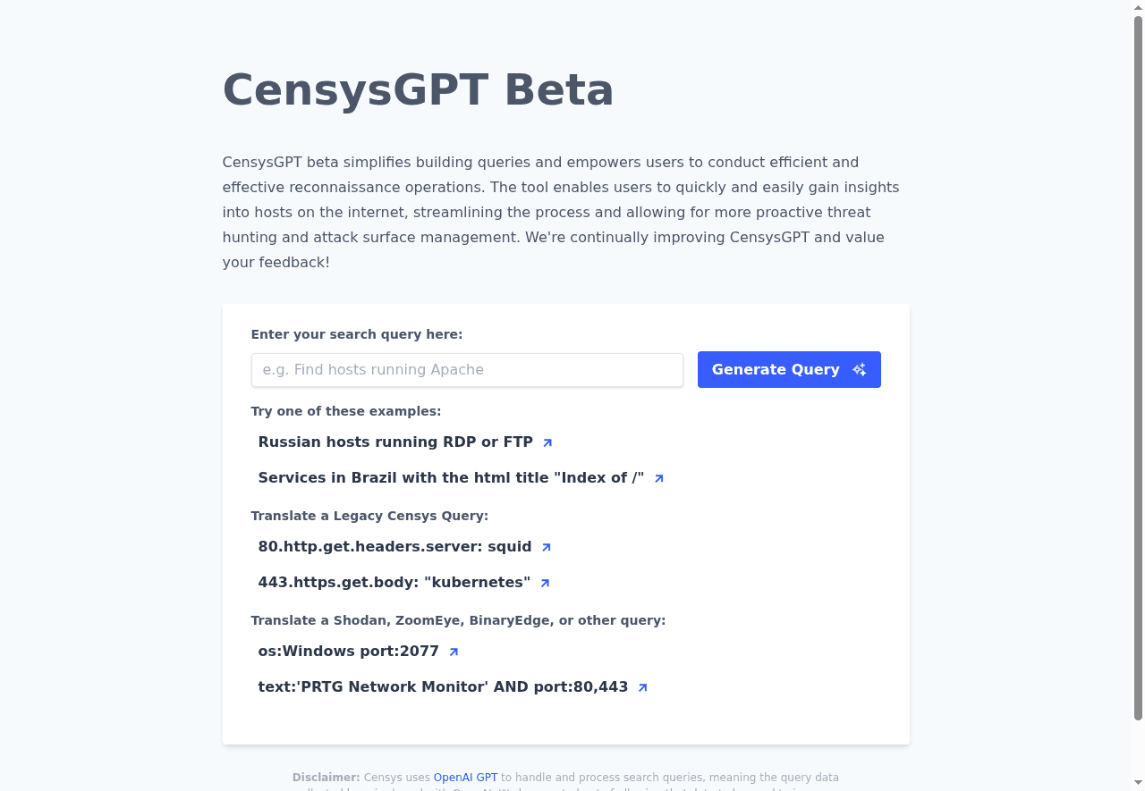The width and height of the screenshot is (1145, 791).
Task: Click the scrollbar up arrow
Action: click(1139, 6)
